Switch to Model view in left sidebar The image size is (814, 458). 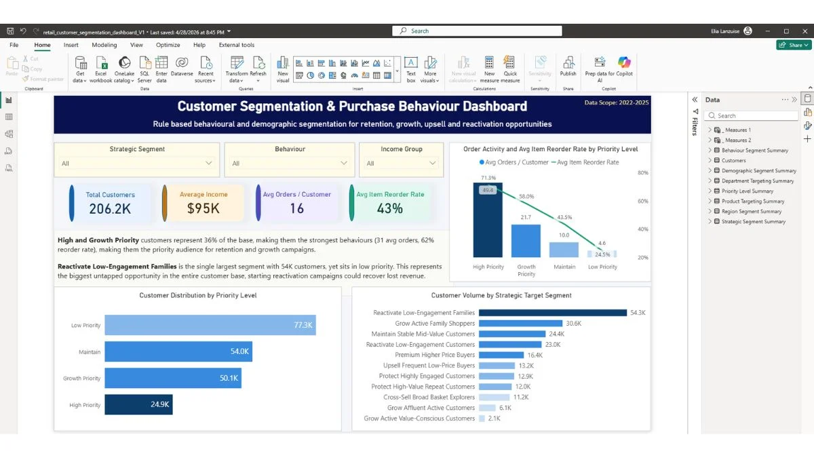[x=9, y=134]
